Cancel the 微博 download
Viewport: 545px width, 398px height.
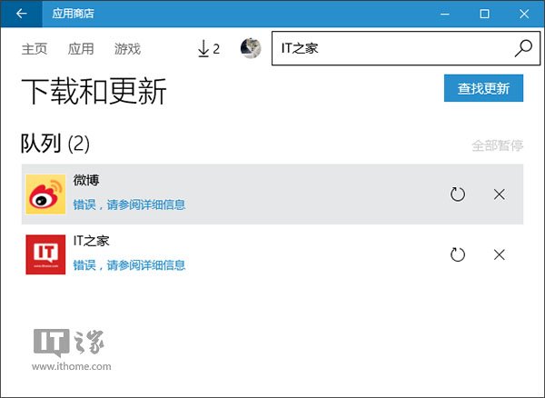(499, 194)
